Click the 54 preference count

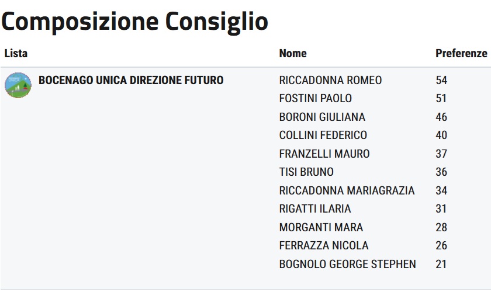(441, 80)
